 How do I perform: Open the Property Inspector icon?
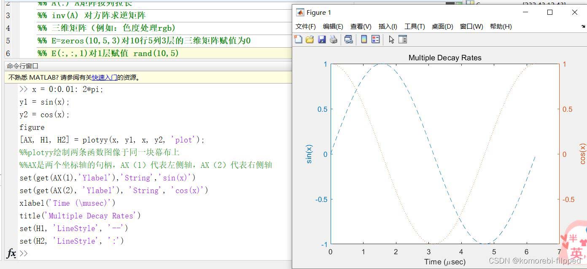pyautogui.click(x=403, y=40)
